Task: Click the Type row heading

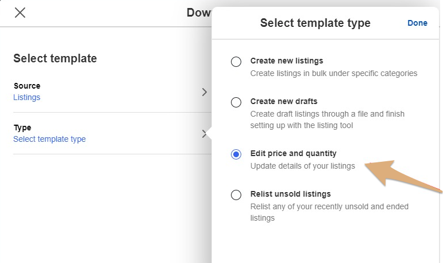Action: tap(22, 127)
